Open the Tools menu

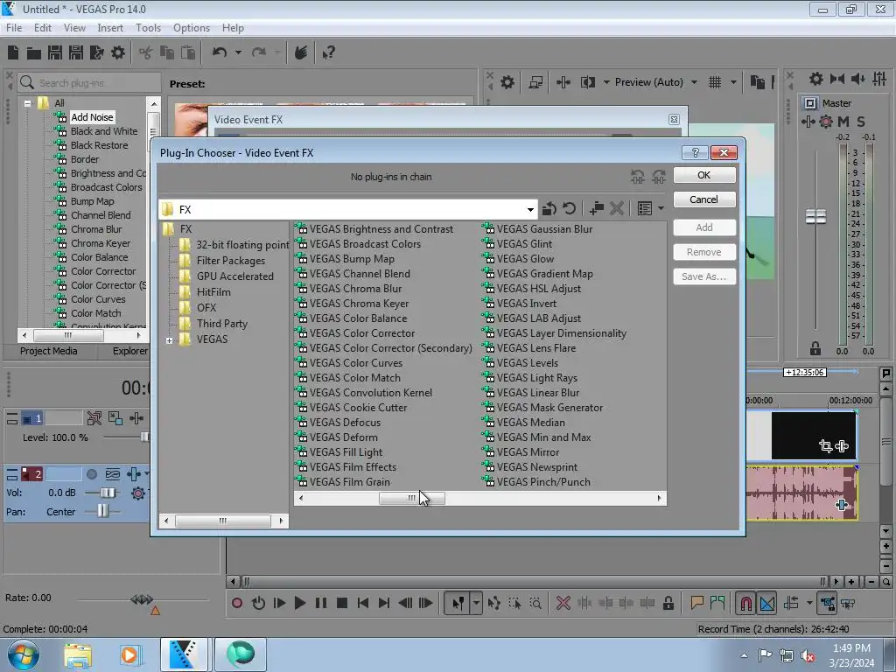click(148, 27)
